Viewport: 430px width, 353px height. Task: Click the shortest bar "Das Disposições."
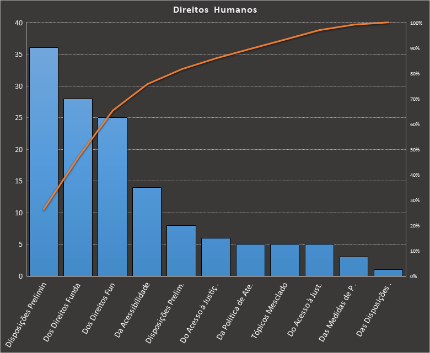[388, 273]
